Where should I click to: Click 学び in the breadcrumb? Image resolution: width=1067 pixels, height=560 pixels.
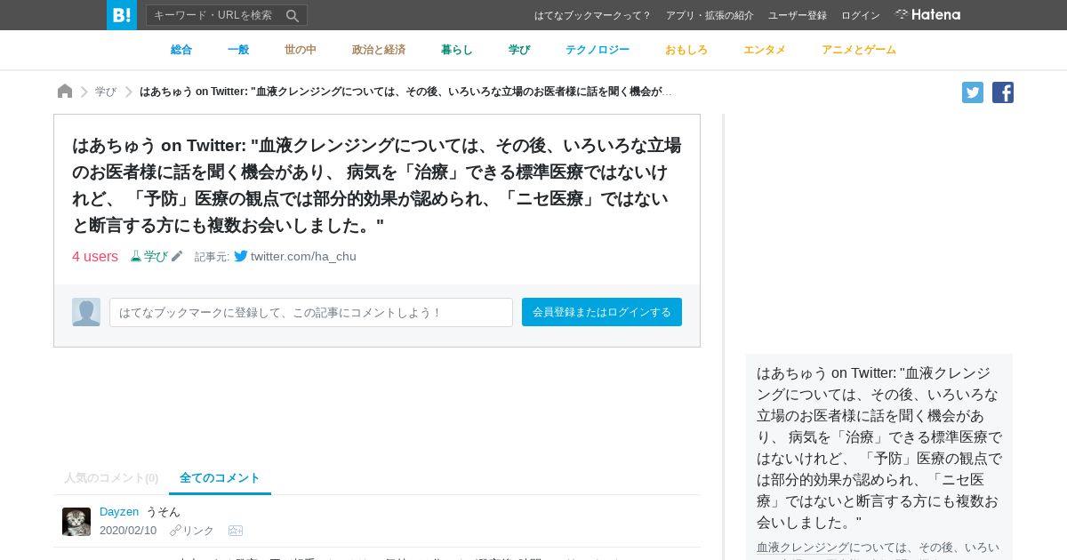106,92
